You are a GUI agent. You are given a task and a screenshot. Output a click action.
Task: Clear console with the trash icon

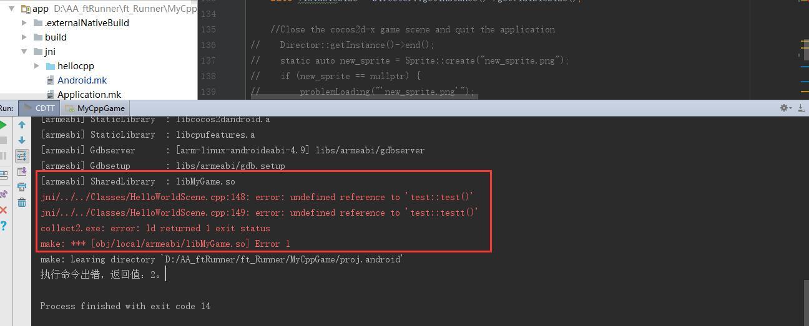(x=22, y=203)
